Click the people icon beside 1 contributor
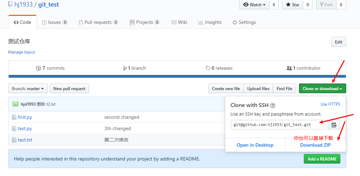Image resolution: width=360 pixels, height=176 pixels. click(289, 68)
